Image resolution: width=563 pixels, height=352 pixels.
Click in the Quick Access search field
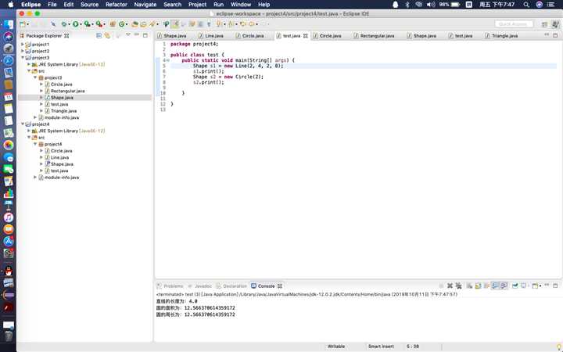[x=514, y=24]
